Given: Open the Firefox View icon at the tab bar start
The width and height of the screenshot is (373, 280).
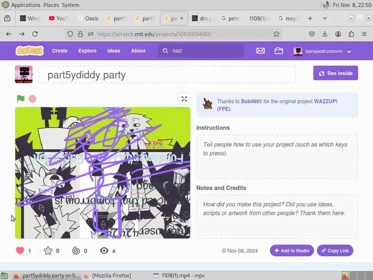Looking at the screenshot, I should point(7,18).
